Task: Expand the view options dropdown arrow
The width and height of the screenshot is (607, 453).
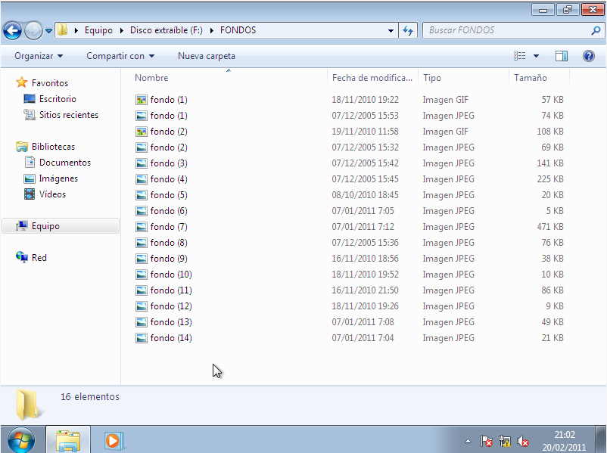Action: pyautogui.click(x=536, y=56)
